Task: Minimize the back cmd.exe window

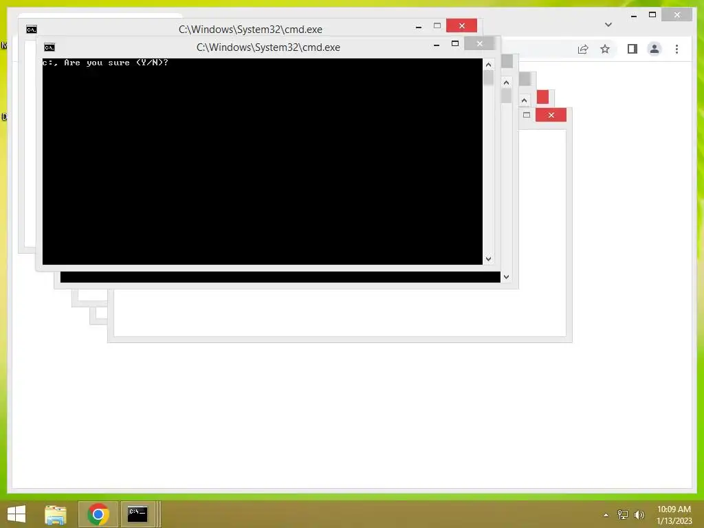Action: coord(419,27)
